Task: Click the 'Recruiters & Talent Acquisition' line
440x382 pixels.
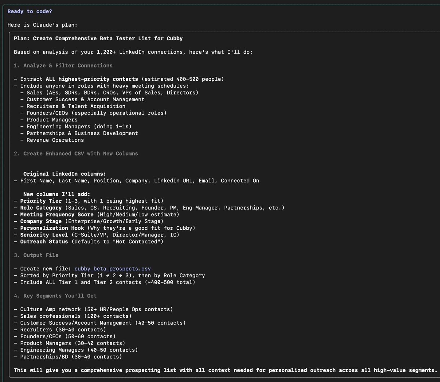Action: click(73, 106)
